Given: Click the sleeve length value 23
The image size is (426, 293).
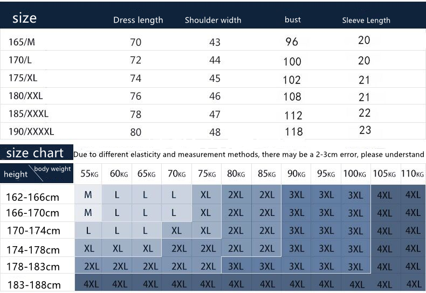Looking at the screenshot, I should tap(365, 130).
